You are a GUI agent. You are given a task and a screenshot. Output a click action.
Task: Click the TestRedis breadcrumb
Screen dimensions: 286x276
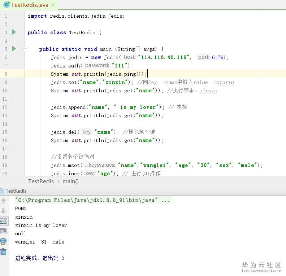(x=41, y=181)
